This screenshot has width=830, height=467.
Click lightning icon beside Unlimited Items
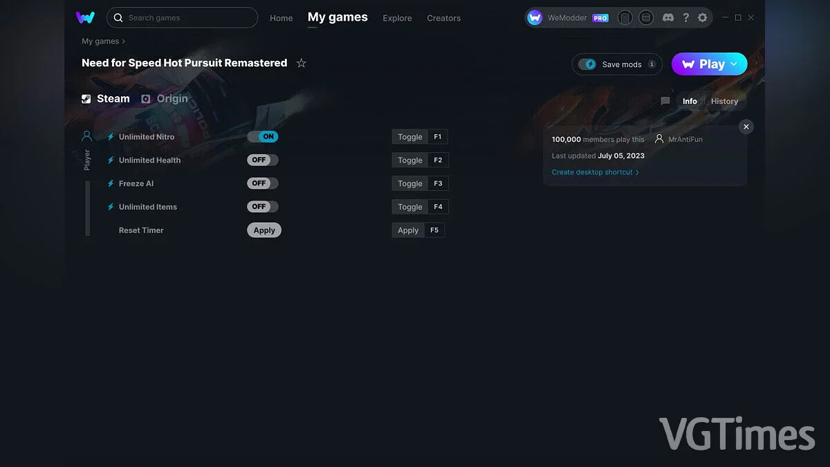110,207
